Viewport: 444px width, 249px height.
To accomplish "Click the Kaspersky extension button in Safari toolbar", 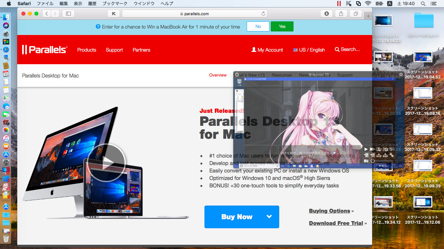I will pyautogui.click(x=114, y=14).
